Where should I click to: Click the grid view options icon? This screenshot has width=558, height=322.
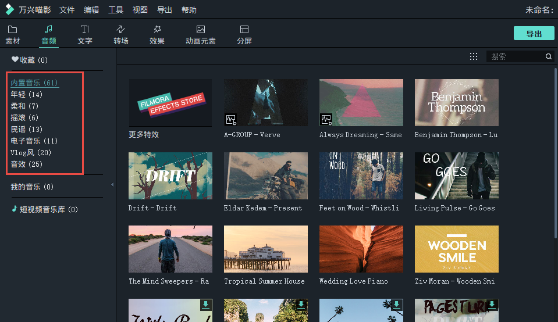(x=474, y=56)
